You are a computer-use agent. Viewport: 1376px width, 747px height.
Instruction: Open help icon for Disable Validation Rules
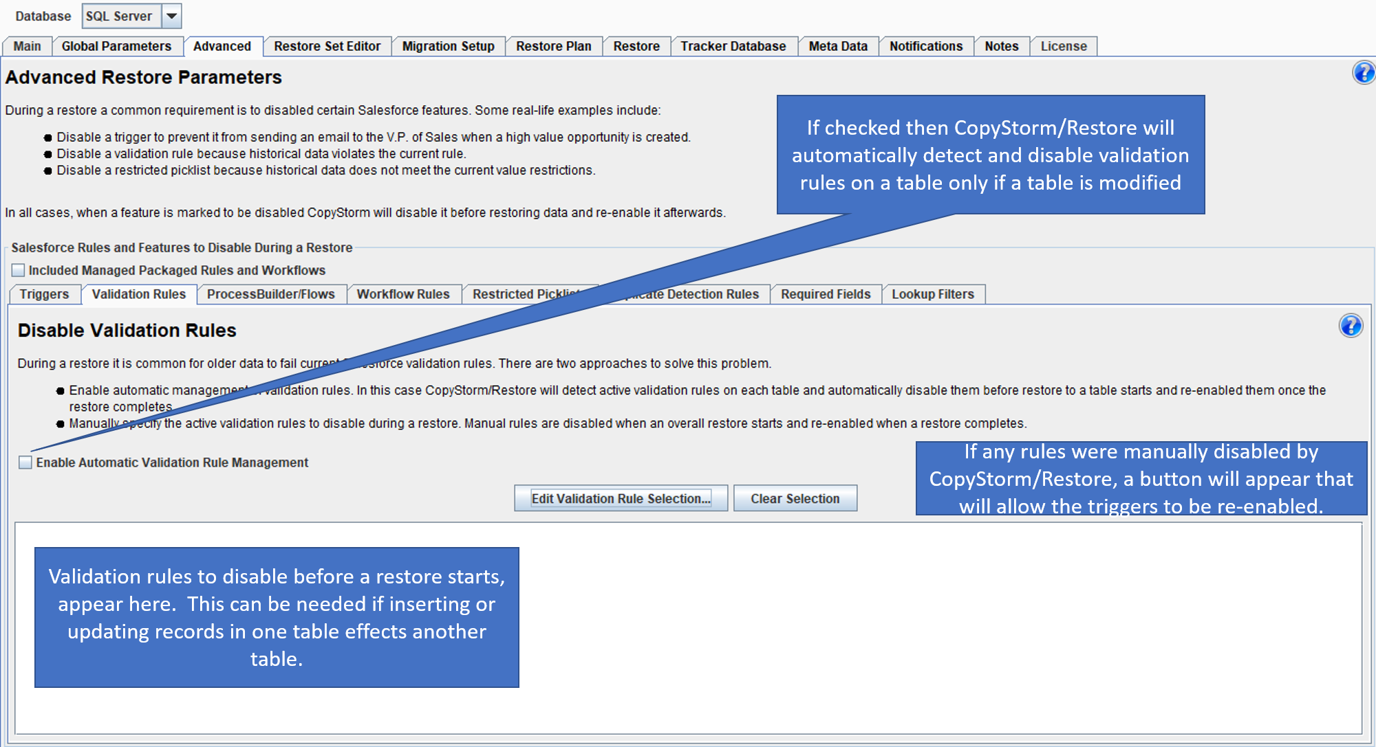pos(1351,326)
